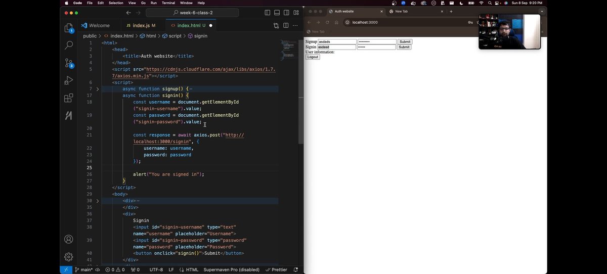Click Supermaven Pro (disabled) status item
The image size is (607, 274).
[231, 270]
